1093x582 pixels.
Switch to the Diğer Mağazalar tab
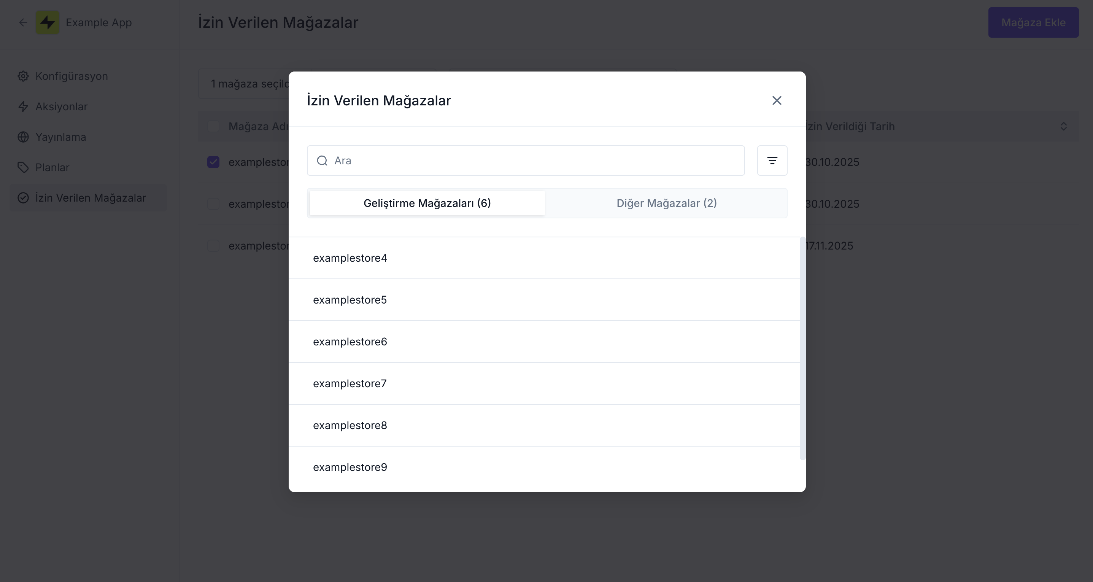(666, 203)
